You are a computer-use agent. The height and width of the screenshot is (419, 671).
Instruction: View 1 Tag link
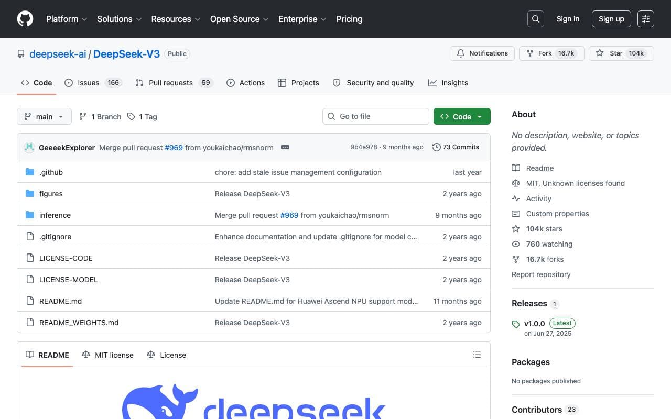[x=143, y=117]
